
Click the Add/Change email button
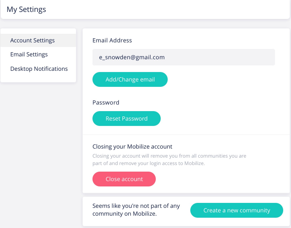coord(130,79)
